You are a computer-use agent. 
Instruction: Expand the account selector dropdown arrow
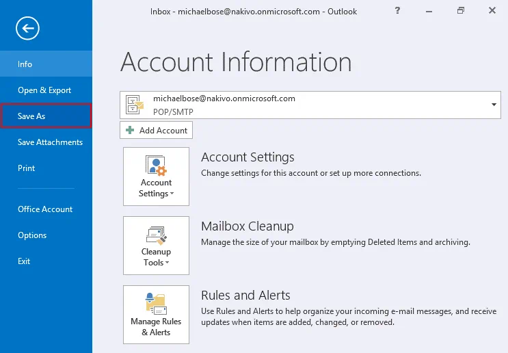click(494, 104)
